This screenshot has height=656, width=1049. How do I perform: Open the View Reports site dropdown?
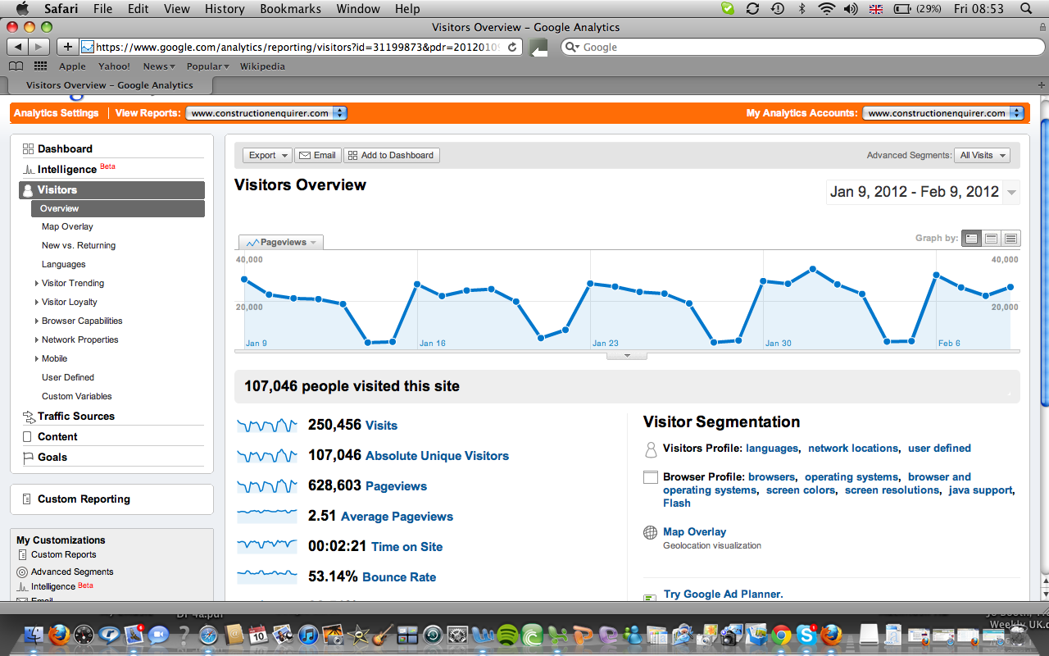tap(267, 113)
